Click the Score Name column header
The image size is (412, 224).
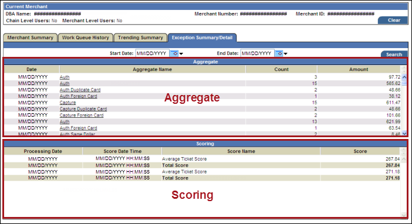241,151
